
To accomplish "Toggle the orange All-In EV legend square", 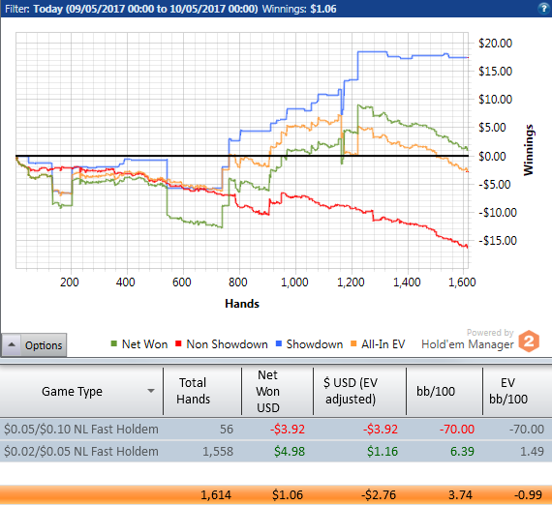I will pyautogui.click(x=353, y=343).
